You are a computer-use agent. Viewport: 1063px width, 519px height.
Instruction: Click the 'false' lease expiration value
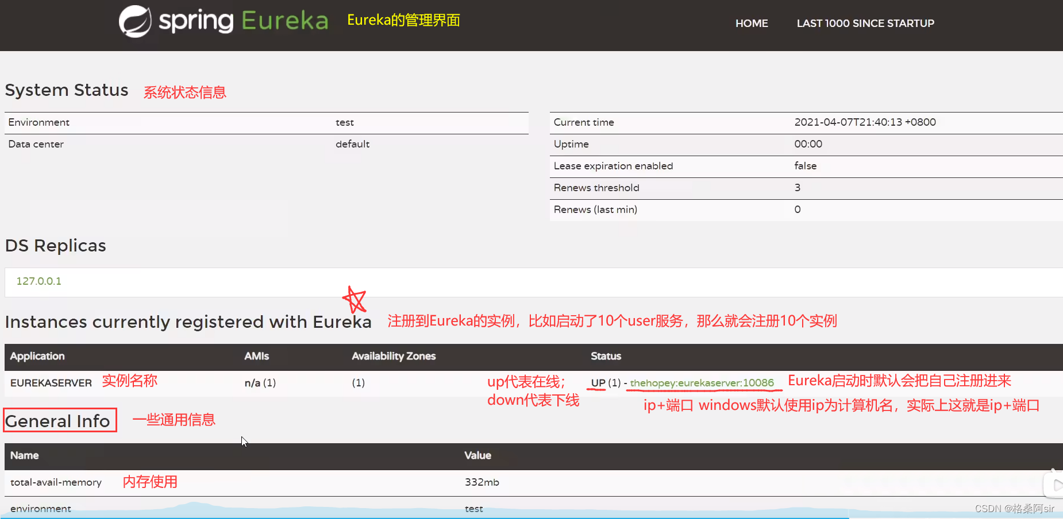tap(805, 166)
